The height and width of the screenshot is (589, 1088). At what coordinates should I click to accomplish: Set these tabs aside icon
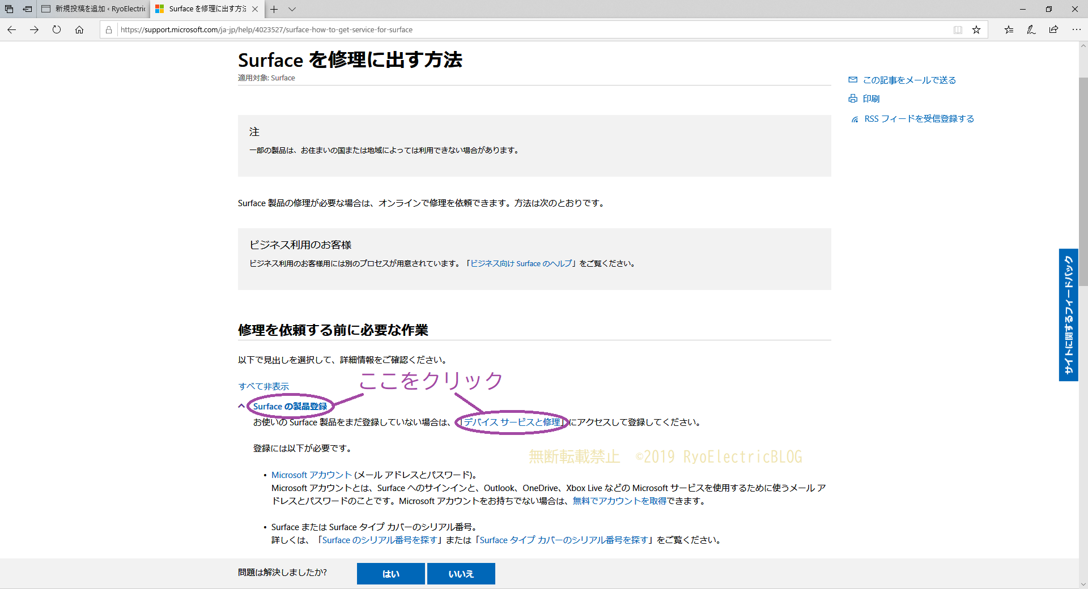click(27, 9)
